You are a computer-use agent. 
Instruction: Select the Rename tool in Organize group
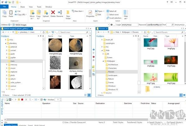[60, 14]
